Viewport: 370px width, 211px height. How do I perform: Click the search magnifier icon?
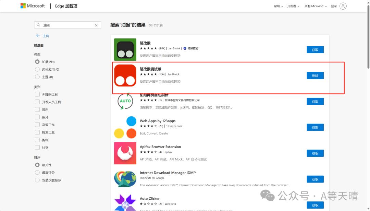[38, 25]
